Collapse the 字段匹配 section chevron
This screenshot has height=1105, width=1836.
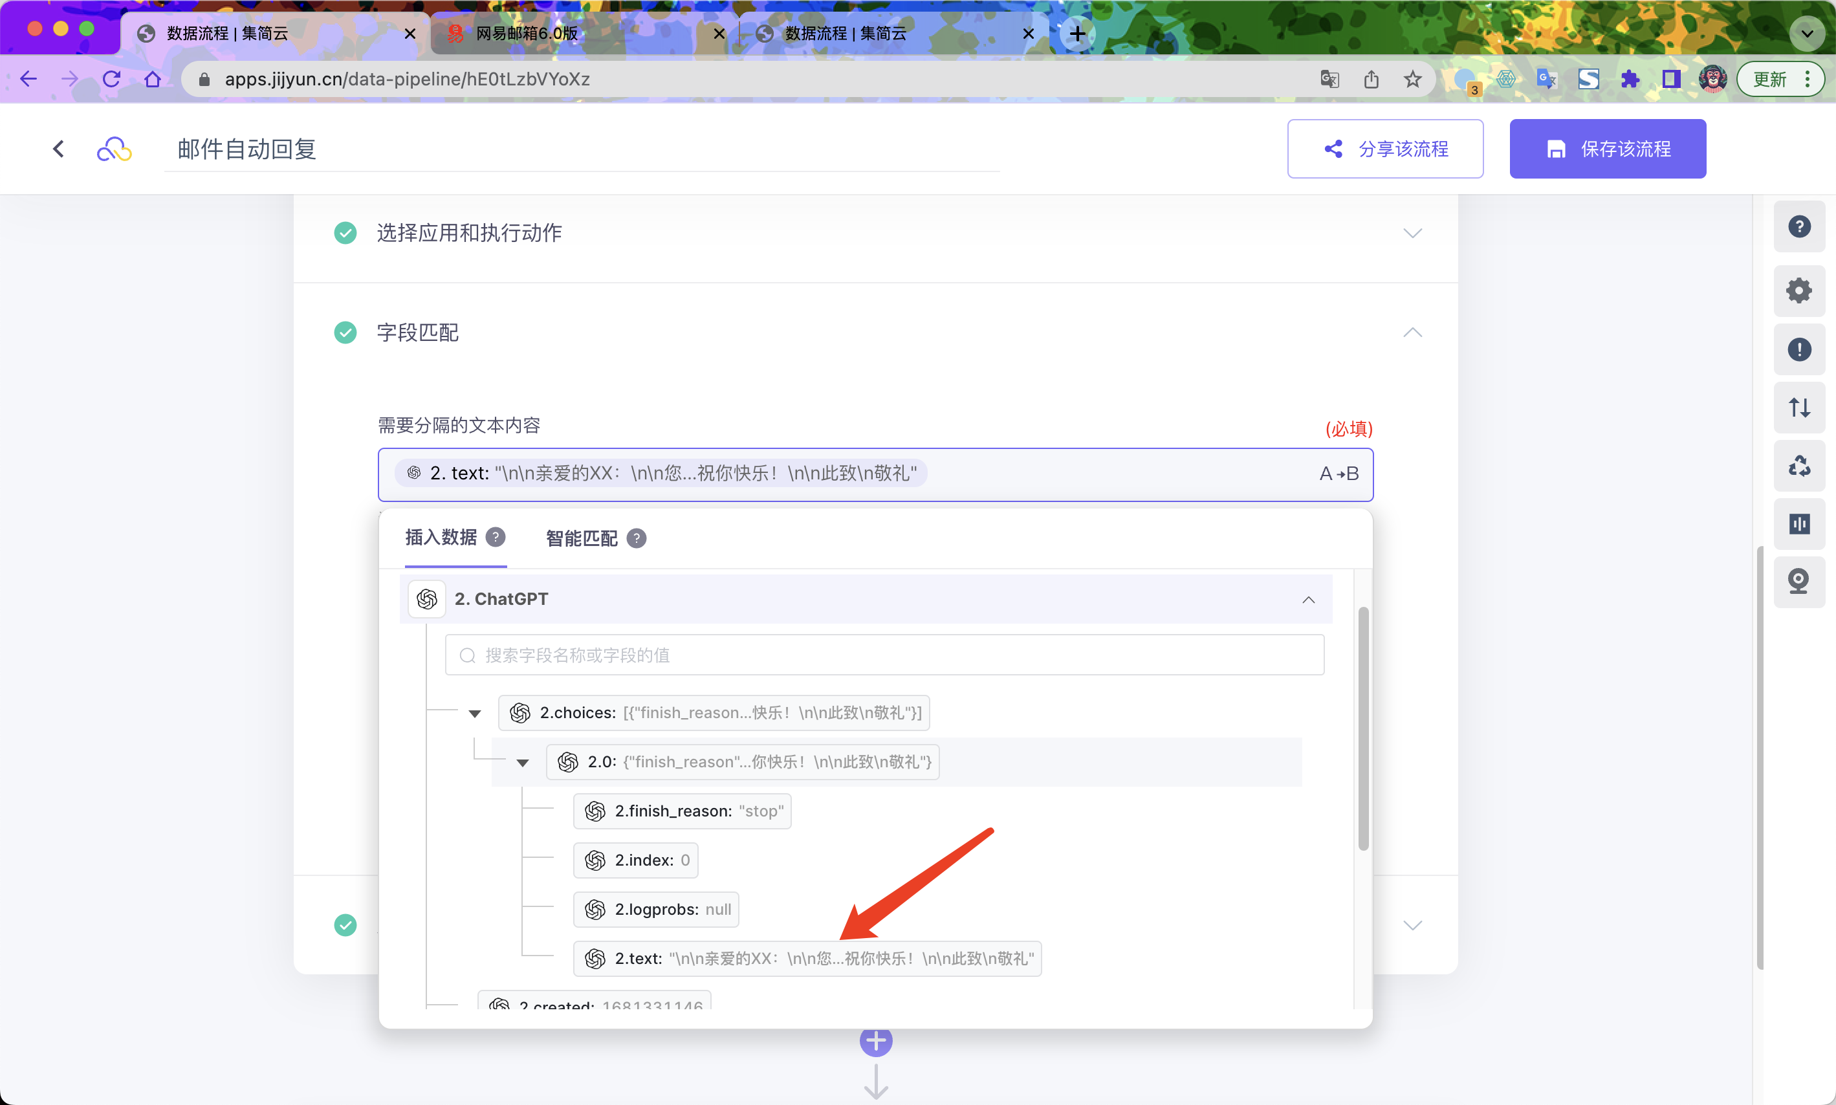(1412, 332)
